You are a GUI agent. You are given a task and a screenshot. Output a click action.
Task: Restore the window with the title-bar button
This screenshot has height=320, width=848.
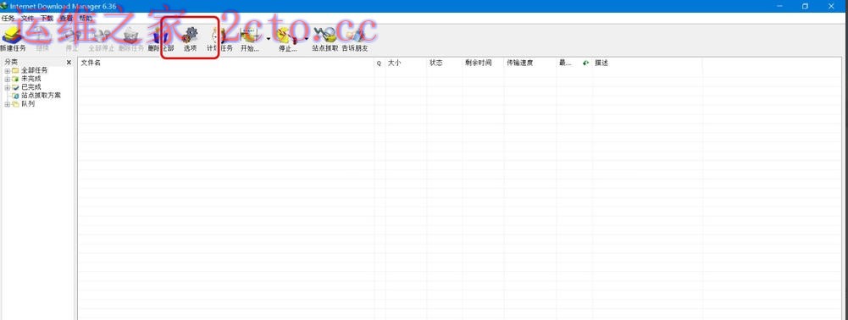[x=805, y=6]
